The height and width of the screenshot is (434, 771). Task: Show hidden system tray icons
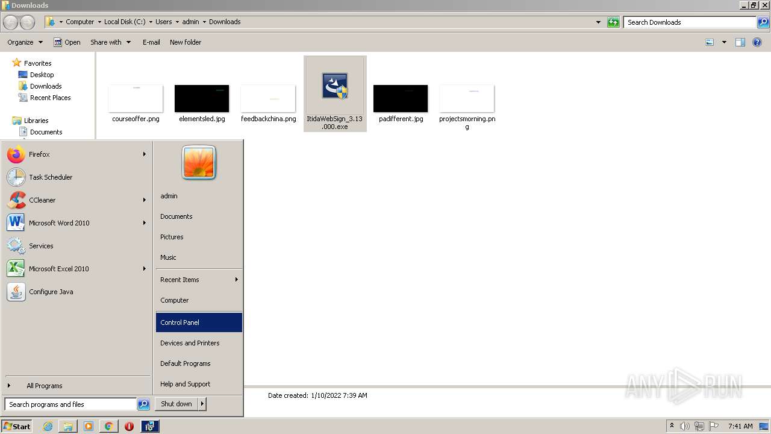(x=672, y=426)
